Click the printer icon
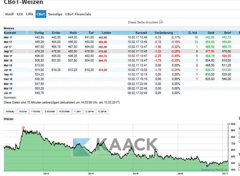 161,22
